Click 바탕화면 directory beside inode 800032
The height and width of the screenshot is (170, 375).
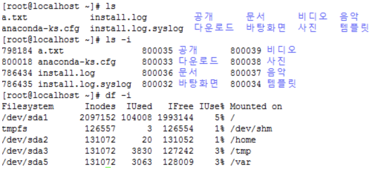click(198, 84)
